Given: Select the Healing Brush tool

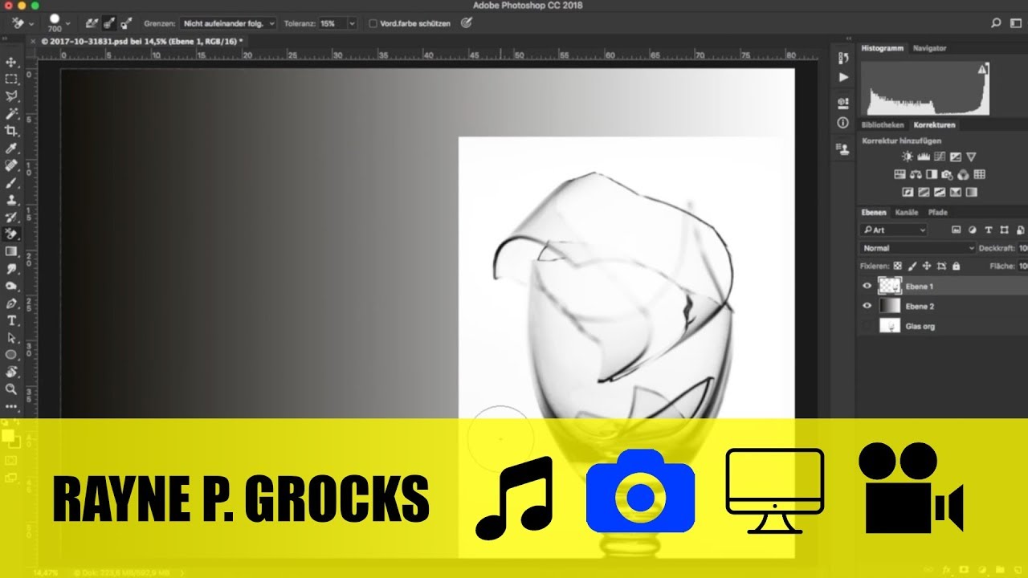Looking at the screenshot, I should pos(11,165).
